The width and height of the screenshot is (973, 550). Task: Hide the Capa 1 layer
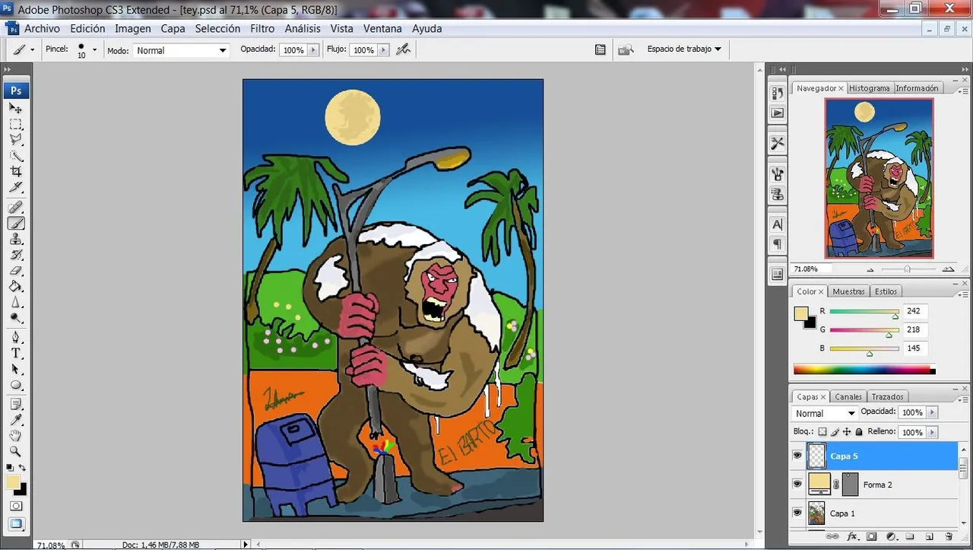point(797,513)
